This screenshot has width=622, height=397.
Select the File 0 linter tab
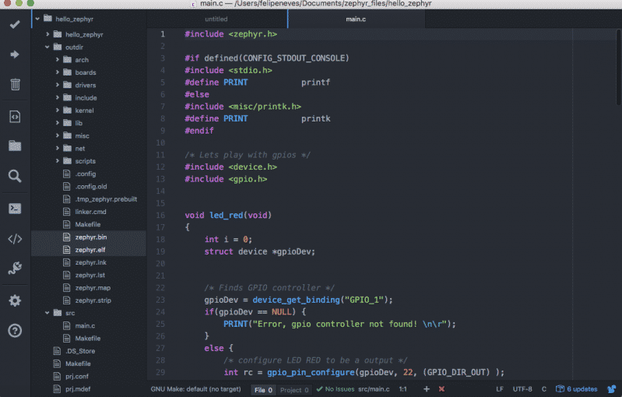point(263,390)
